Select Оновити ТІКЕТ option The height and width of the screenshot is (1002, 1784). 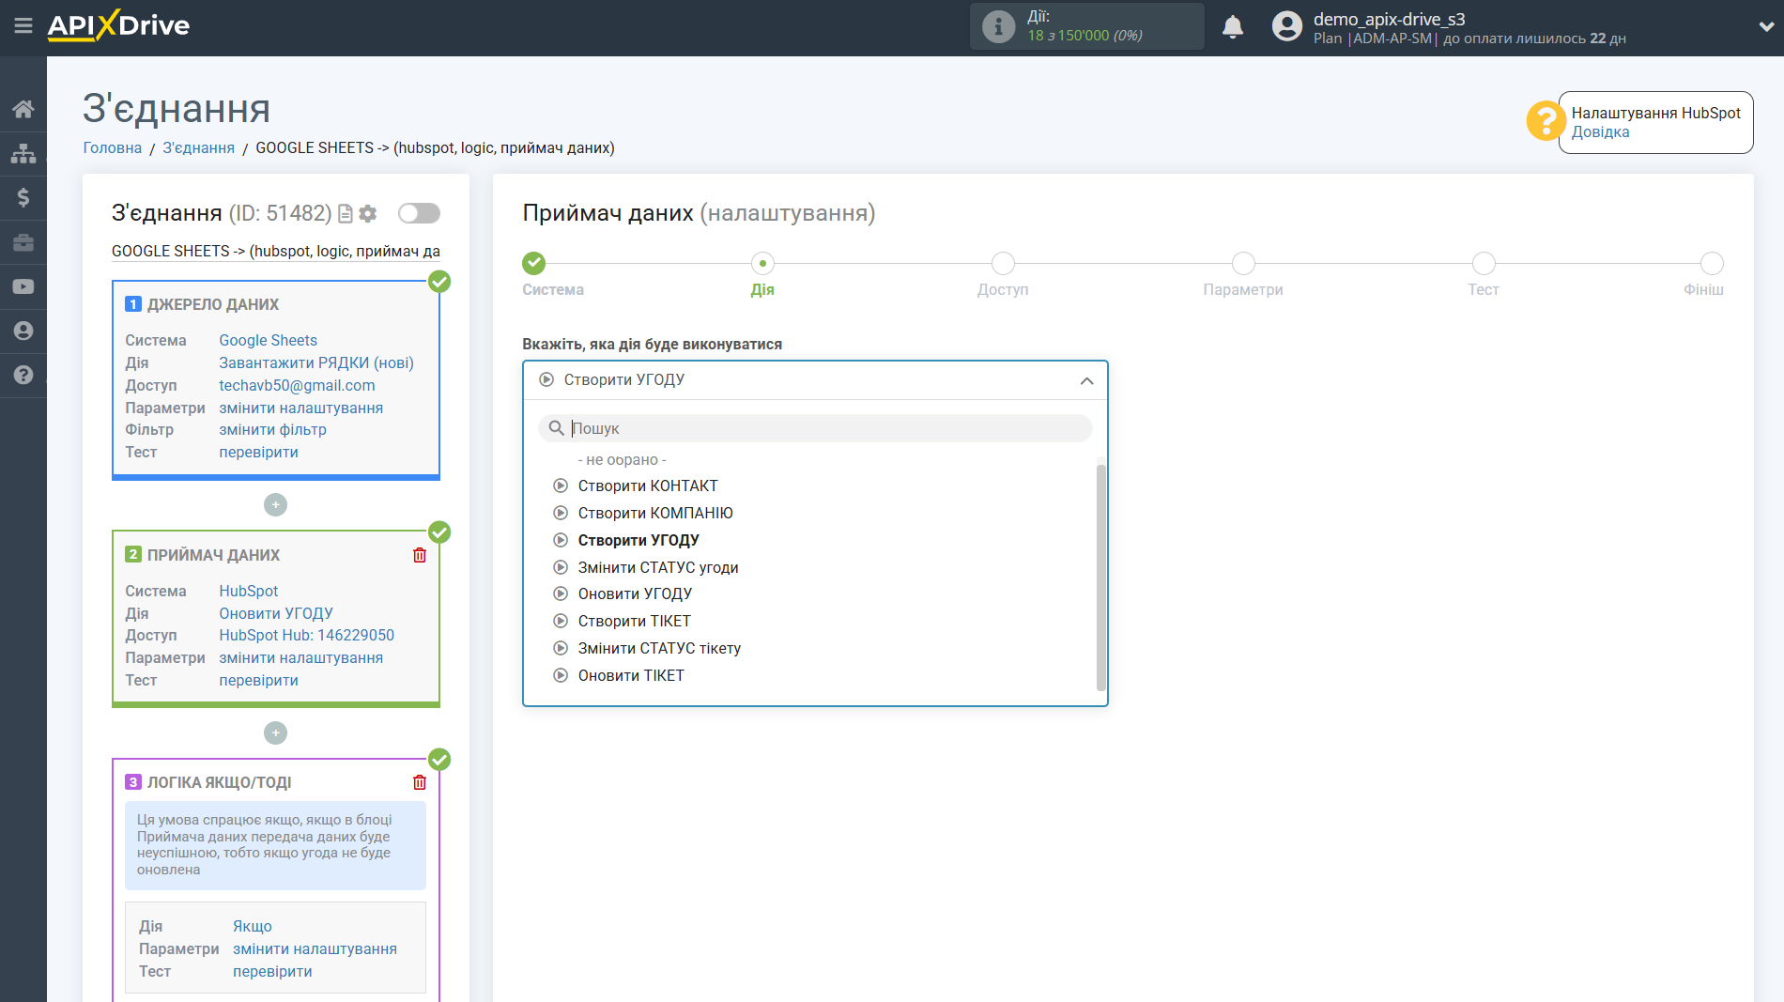coord(631,676)
